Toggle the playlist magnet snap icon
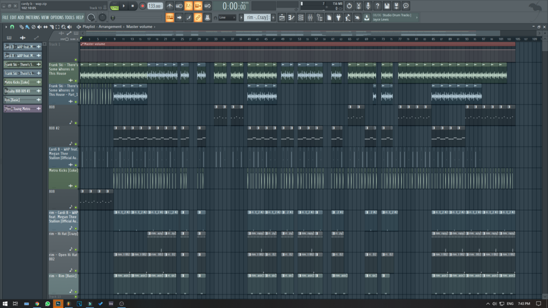The image size is (548, 308). point(12,27)
